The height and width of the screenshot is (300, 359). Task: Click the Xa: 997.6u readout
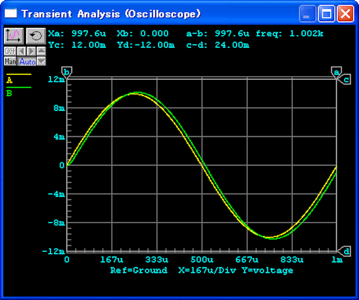(77, 34)
